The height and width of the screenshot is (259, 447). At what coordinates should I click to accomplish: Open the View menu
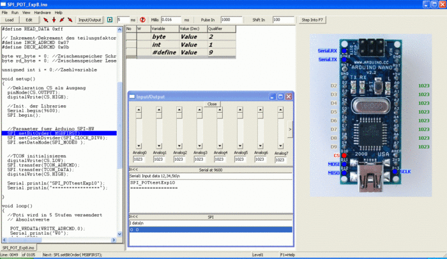[26, 13]
